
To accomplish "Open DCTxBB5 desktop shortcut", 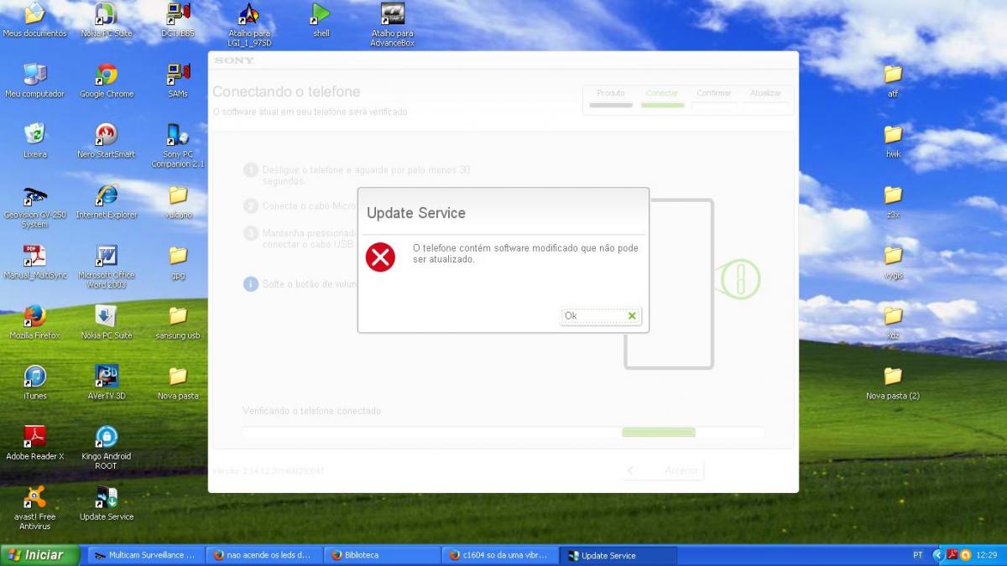I will tap(178, 20).
